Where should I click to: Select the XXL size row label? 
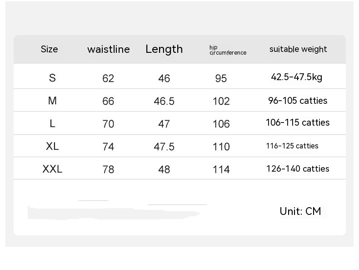tap(52, 169)
